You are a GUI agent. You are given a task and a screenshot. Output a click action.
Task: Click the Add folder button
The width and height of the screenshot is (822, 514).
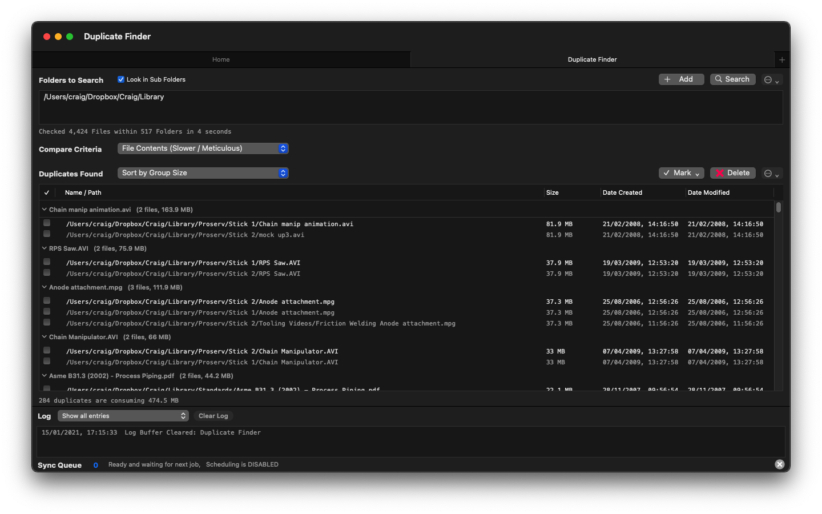coord(681,79)
